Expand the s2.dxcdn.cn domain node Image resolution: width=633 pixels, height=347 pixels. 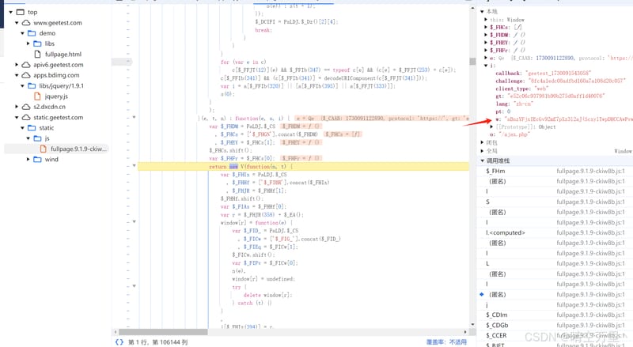(x=17, y=107)
